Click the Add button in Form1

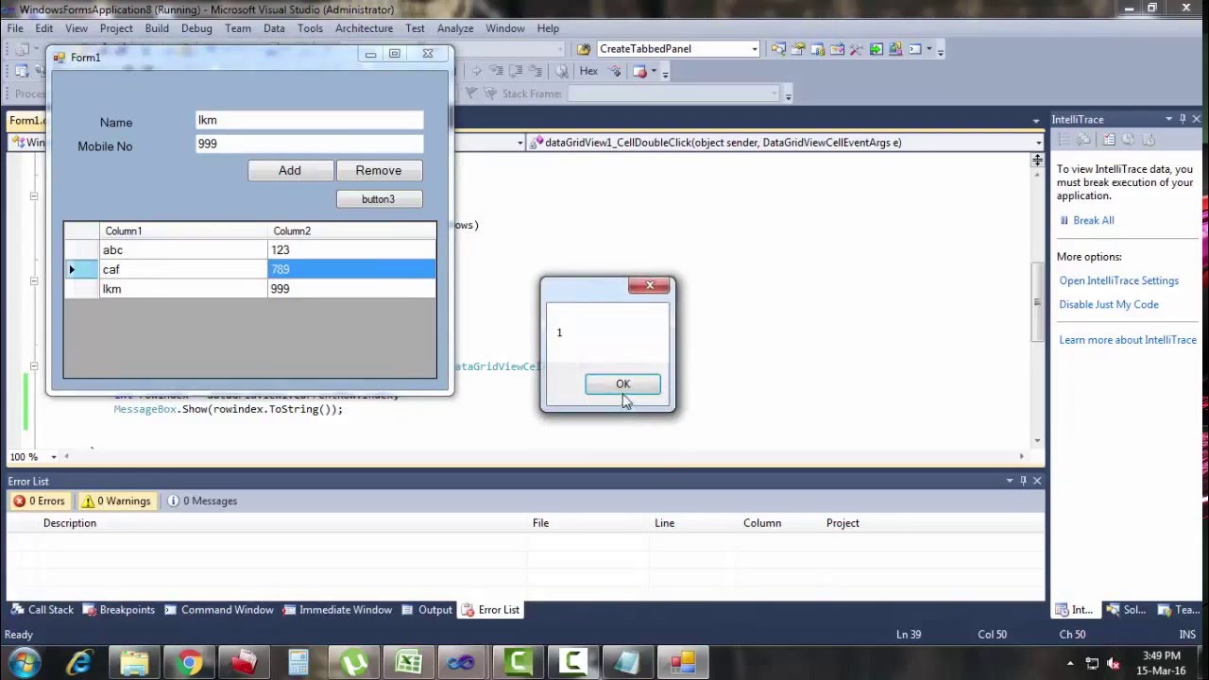[x=290, y=170]
